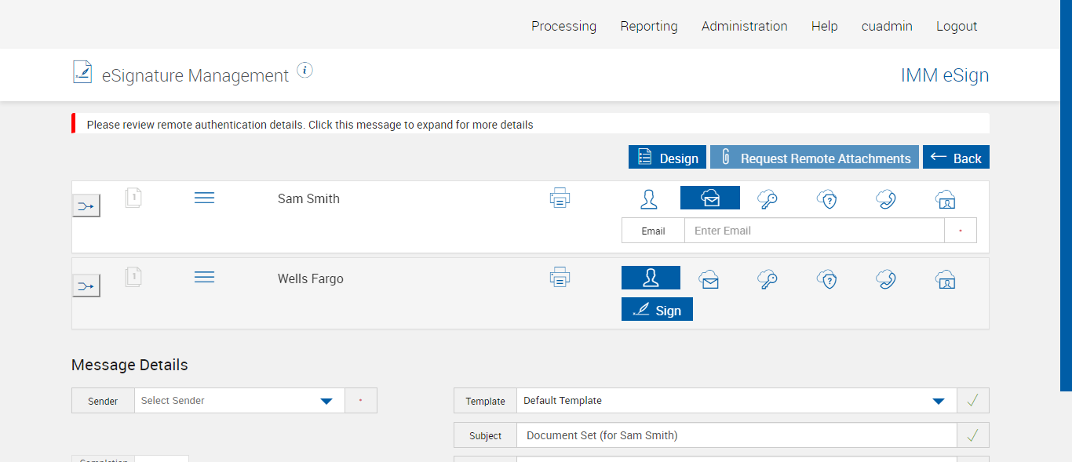Click the Sign button for Wells Fargo
This screenshot has height=462, width=1072.
coord(657,310)
